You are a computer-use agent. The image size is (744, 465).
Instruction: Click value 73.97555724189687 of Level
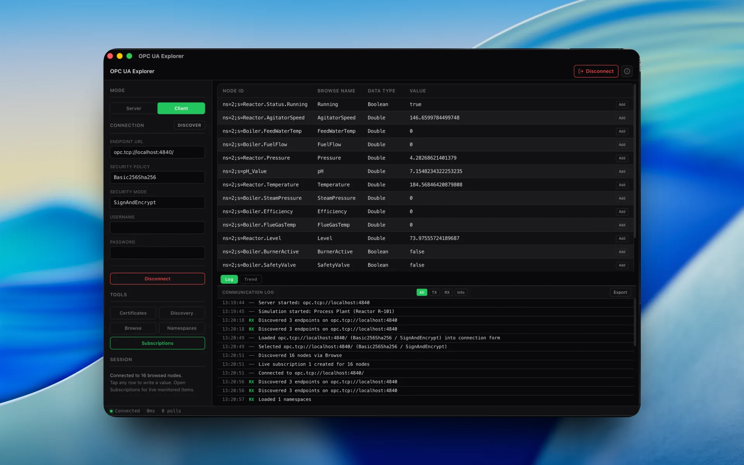(434, 238)
